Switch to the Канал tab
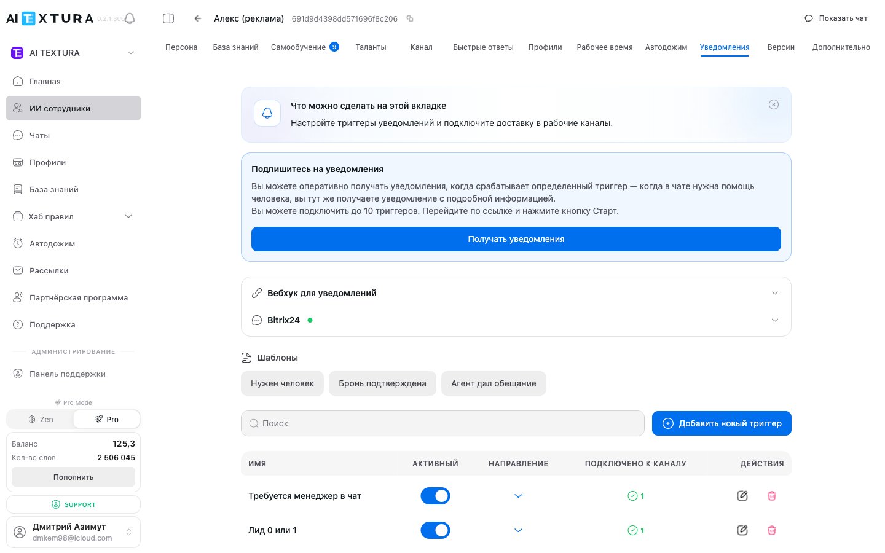 point(422,47)
